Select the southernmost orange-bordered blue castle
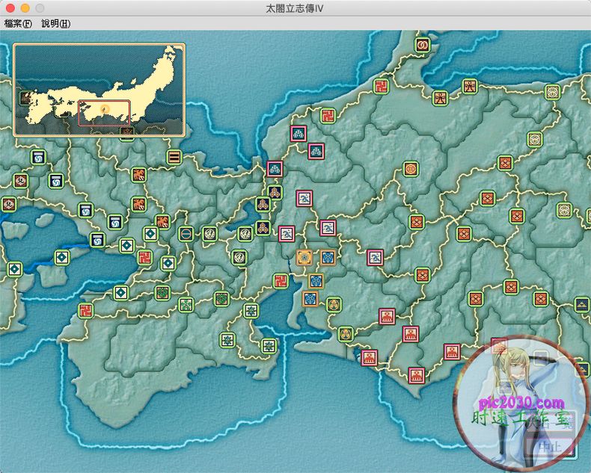 (310, 299)
